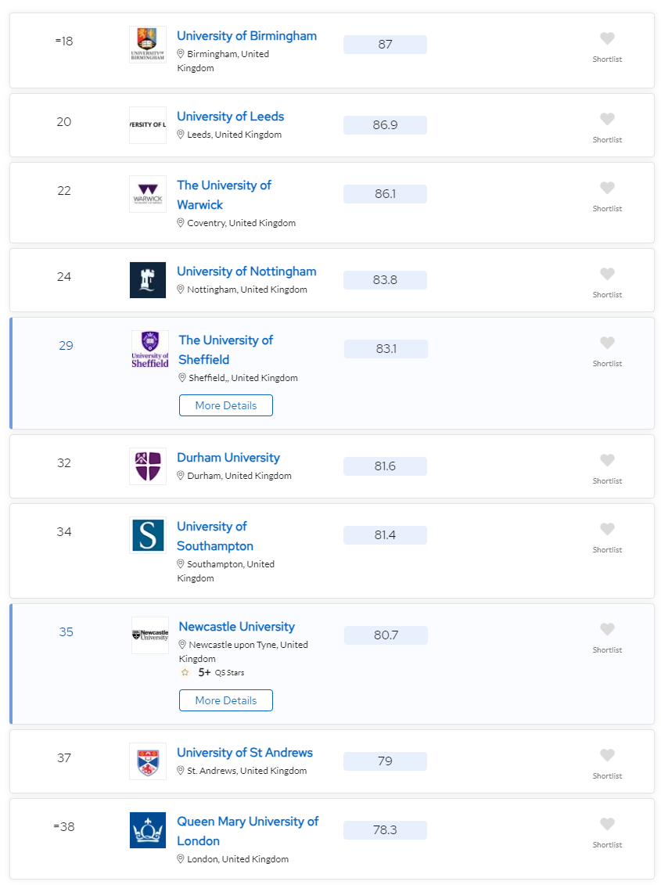Toggle shortlist heart for University of Leeds
661x885 pixels.
click(607, 119)
